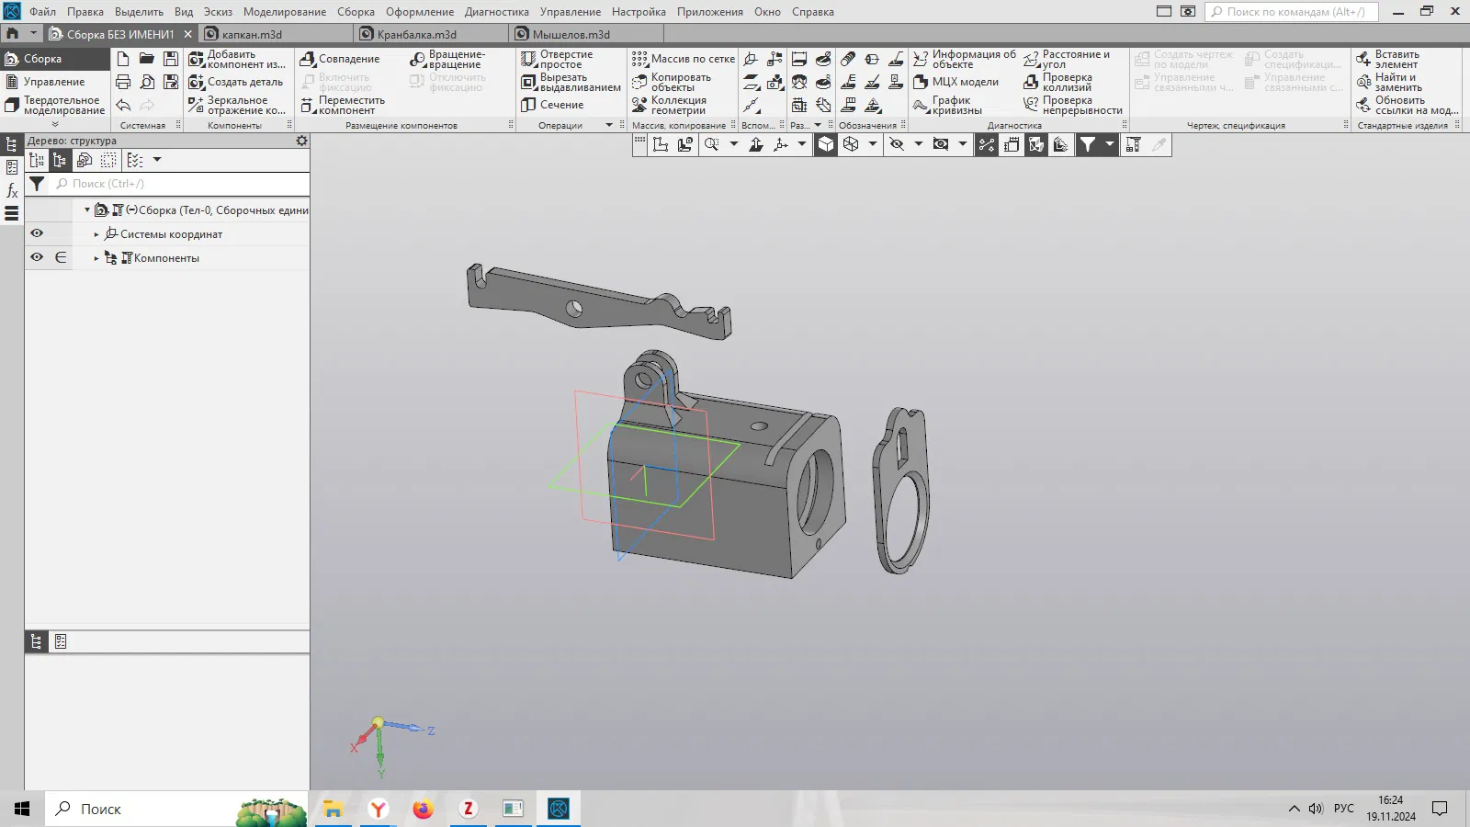Create a new document with the blank page icon
Image resolution: width=1470 pixels, height=827 pixels.
[123, 59]
